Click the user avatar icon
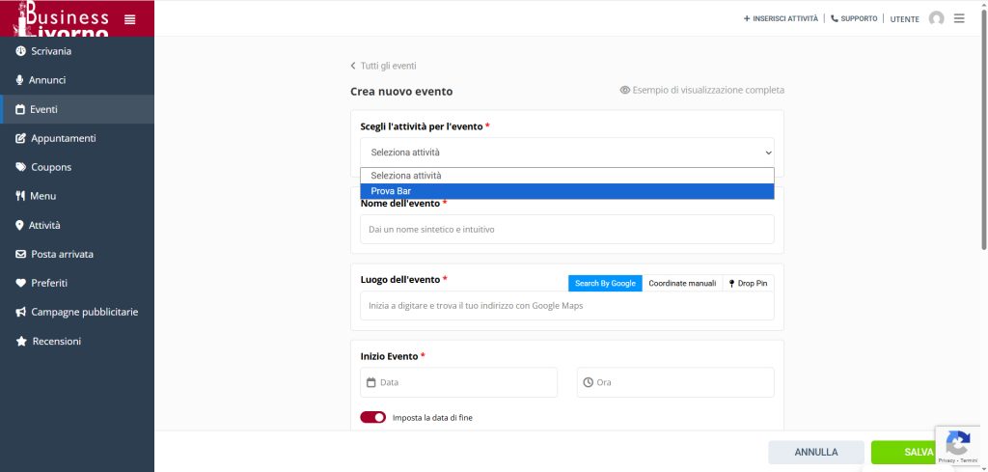 click(936, 18)
